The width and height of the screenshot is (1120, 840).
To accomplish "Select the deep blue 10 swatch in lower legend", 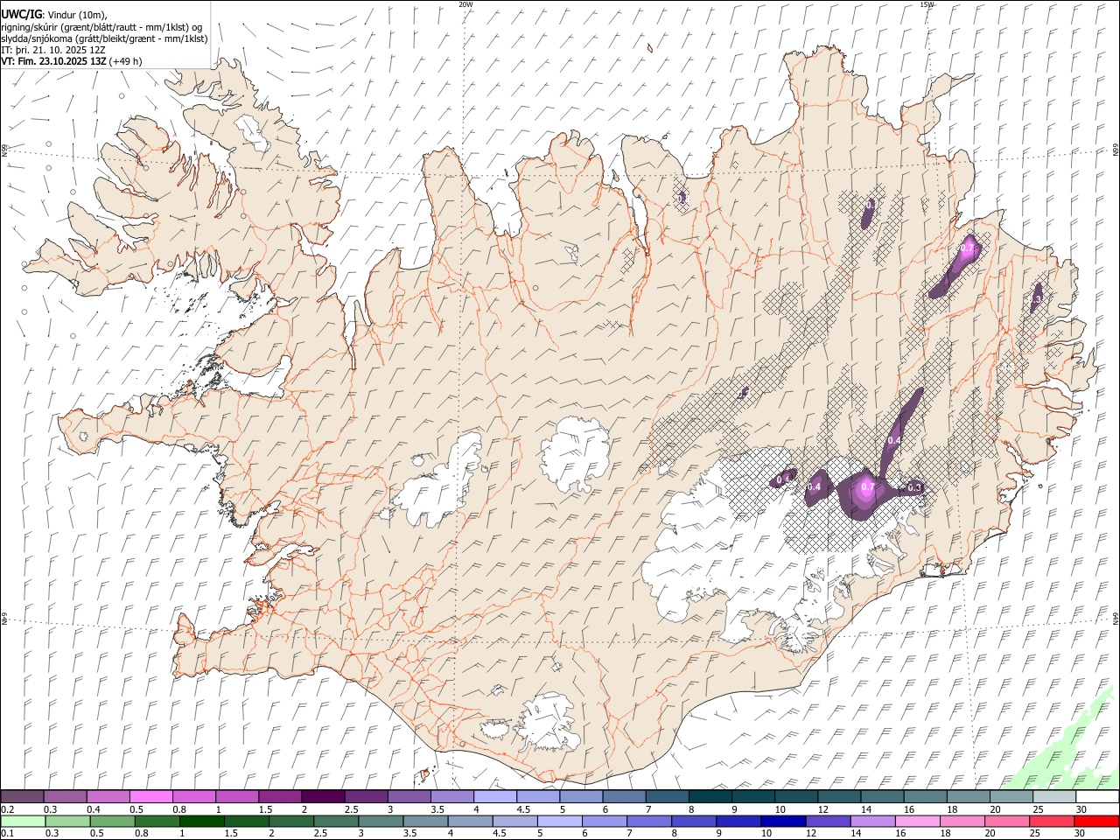I will coord(781,822).
